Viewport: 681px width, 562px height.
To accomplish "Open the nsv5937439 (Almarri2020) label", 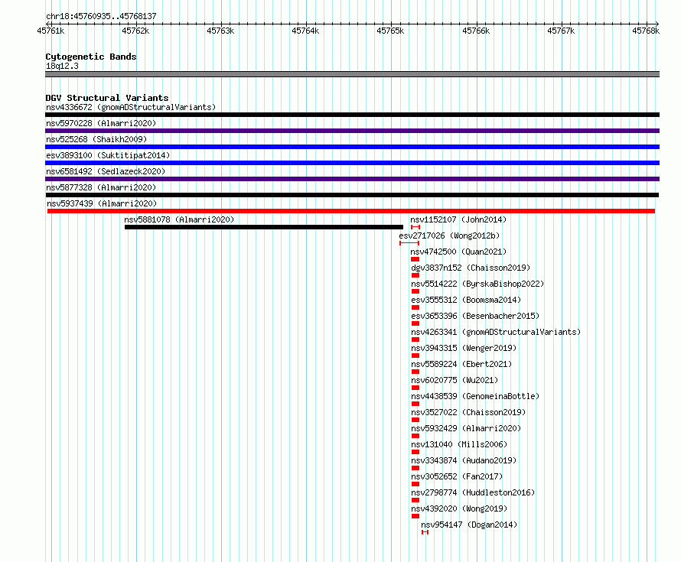I will (x=102, y=203).
